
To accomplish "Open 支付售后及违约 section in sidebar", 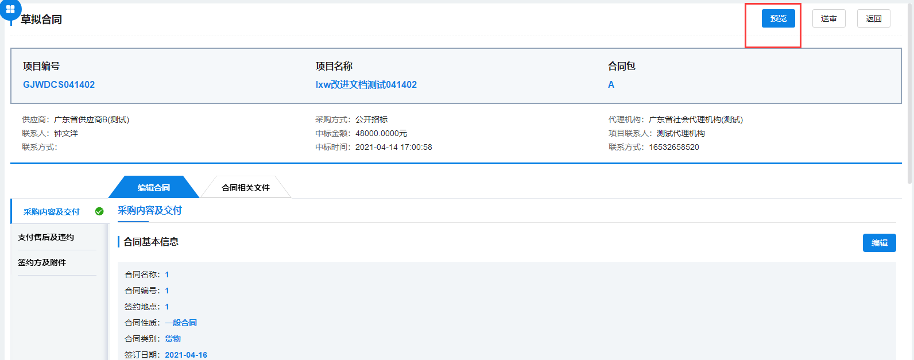I will (46, 237).
